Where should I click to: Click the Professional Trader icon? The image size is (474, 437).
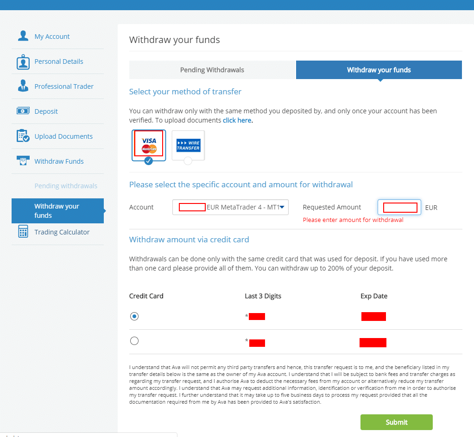pyautogui.click(x=23, y=86)
